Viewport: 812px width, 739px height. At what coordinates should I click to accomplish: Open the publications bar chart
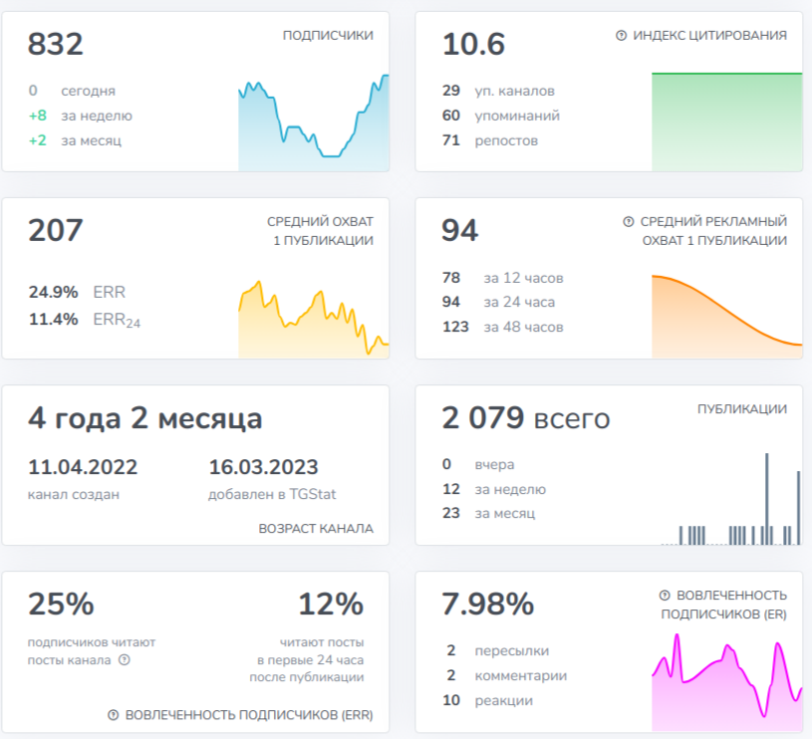point(730,499)
